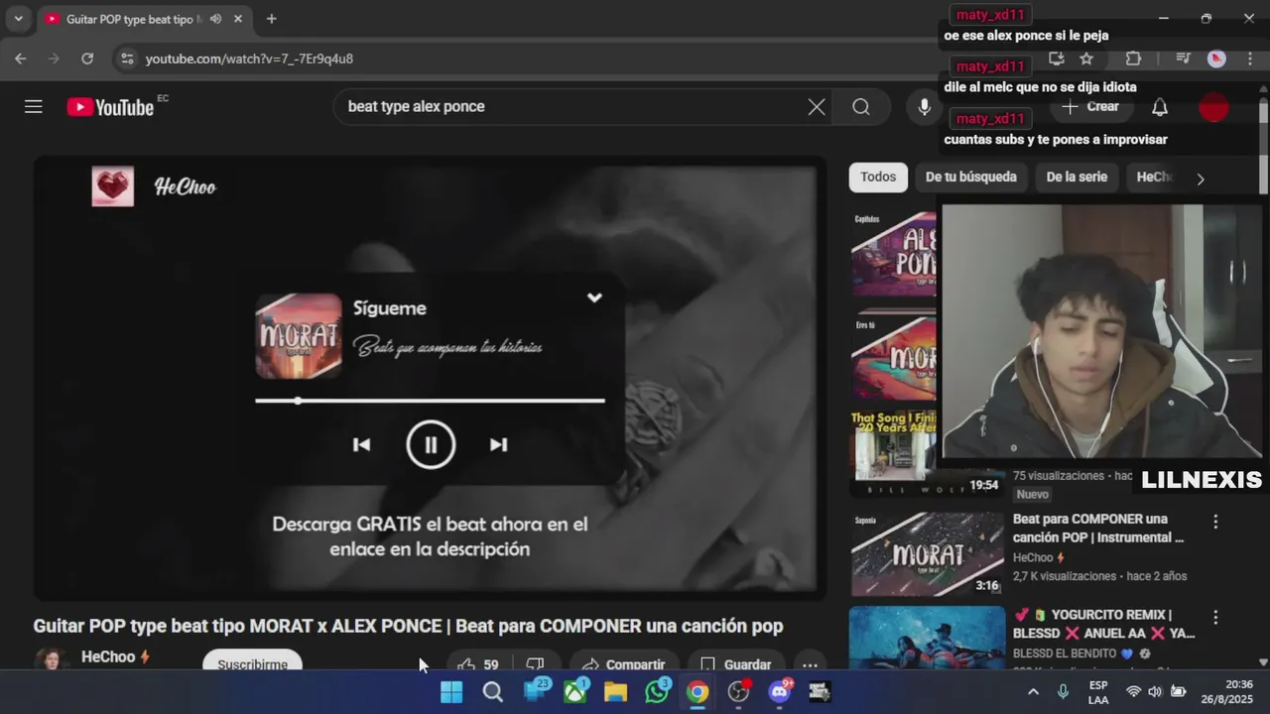This screenshot has height=714, width=1270.
Task: Open YouTube notifications bell
Action: point(1159,107)
